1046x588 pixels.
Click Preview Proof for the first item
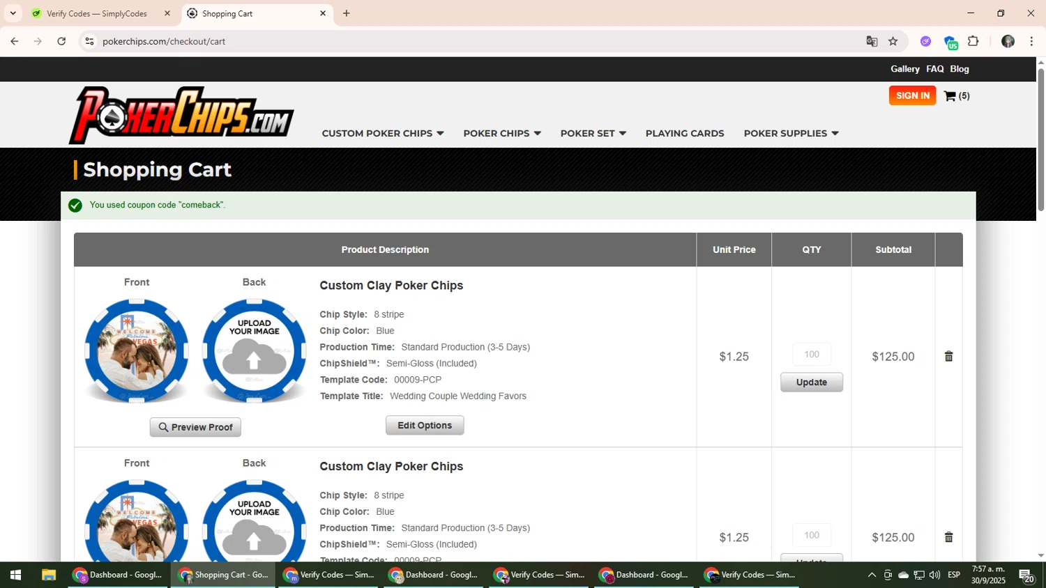195,427
